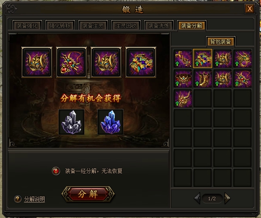Click the armor in fourth decompose slot
This screenshot has width=261, height=218.
[141, 63]
